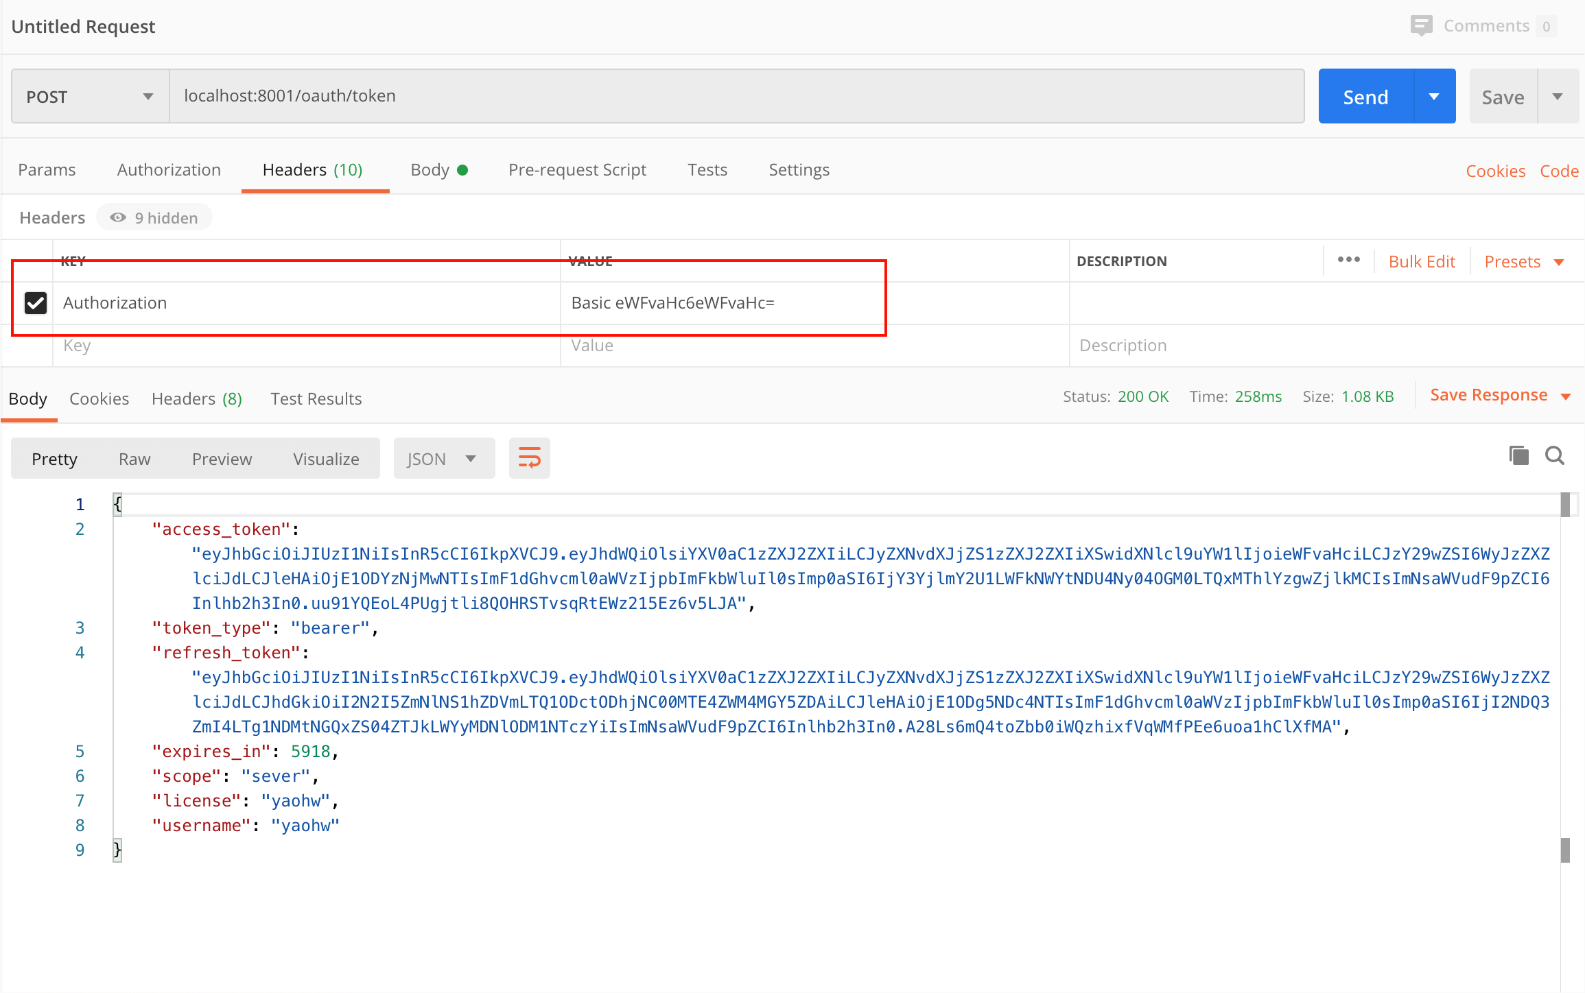
Task: Open the Bulk Edit link
Action: click(x=1421, y=262)
